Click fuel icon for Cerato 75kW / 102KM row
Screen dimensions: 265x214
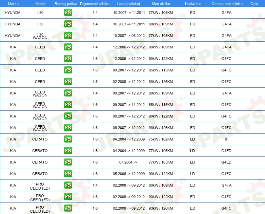tap(68, 139)
